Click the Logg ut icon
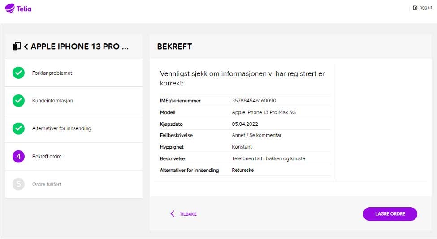 pyautogui.click(x=415, y=8)
